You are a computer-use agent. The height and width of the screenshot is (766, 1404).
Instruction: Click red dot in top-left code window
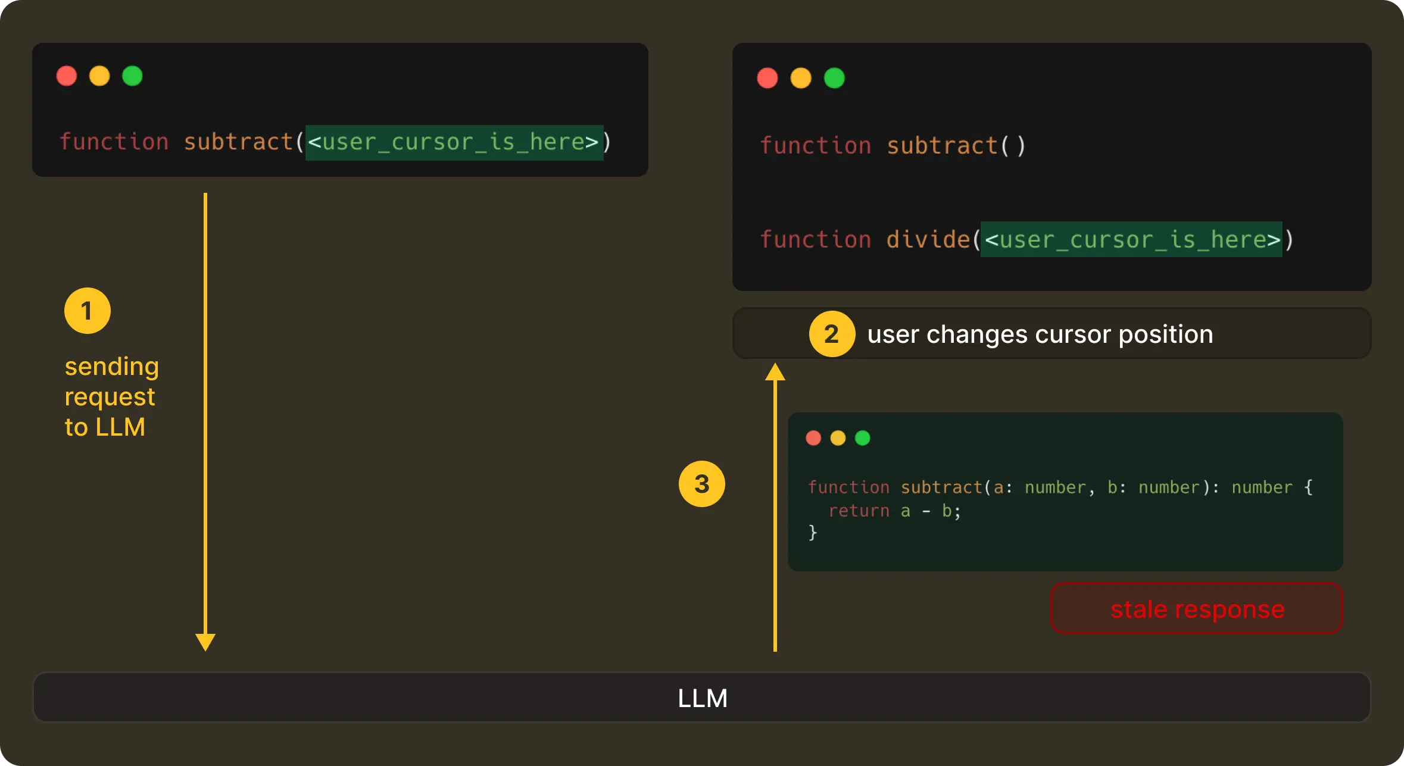click(x=67, y=76)
